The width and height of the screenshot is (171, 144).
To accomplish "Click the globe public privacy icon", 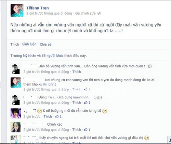I will tap(99, 13).
